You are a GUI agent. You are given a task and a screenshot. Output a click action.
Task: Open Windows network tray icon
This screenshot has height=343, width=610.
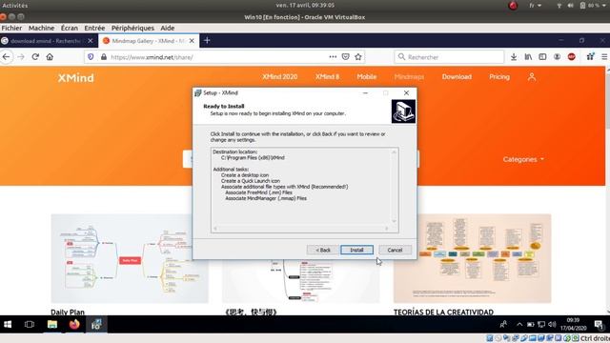point(541,324)
